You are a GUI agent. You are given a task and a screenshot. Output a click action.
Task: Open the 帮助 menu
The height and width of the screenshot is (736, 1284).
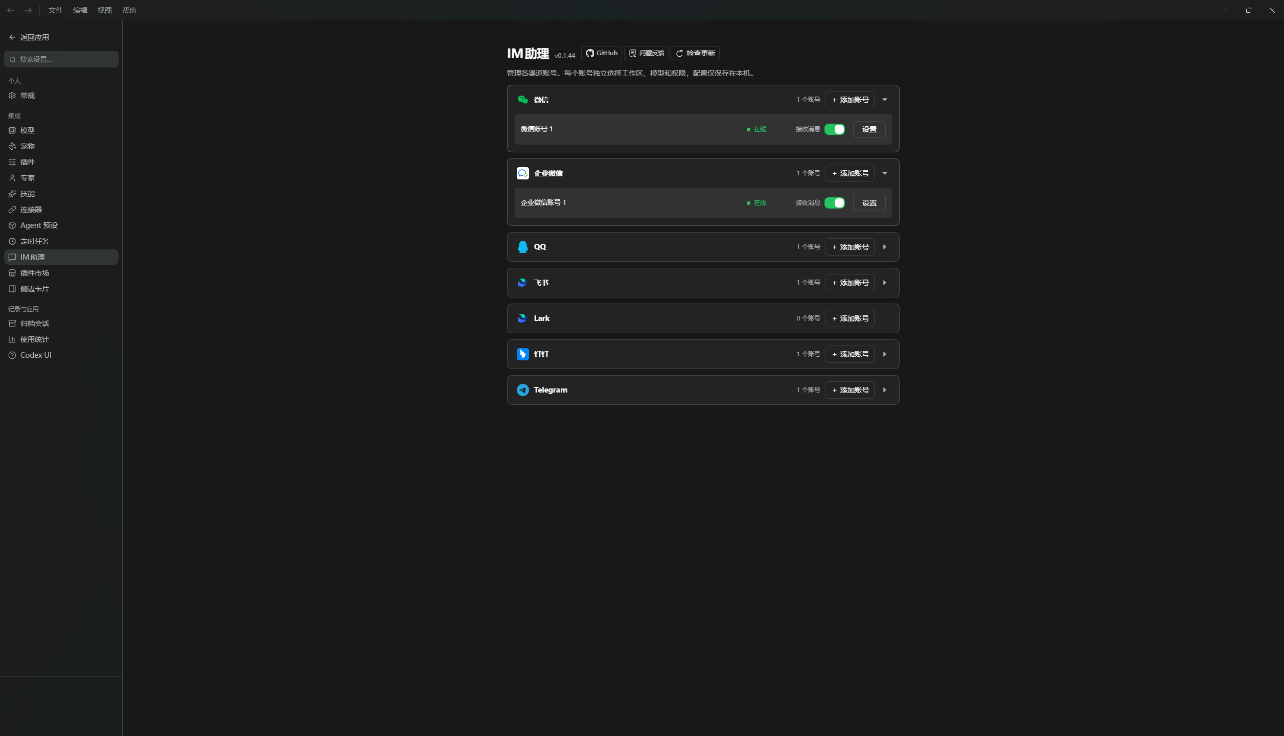point(129,10)
